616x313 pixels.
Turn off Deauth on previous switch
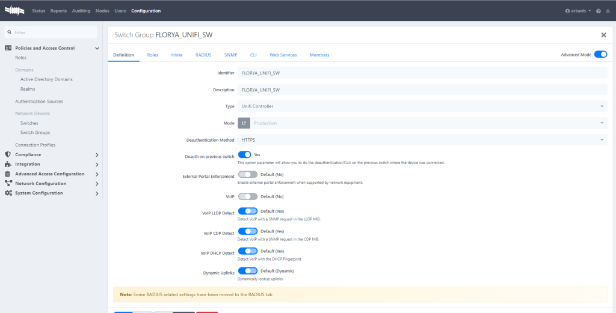tap(248, 154)
